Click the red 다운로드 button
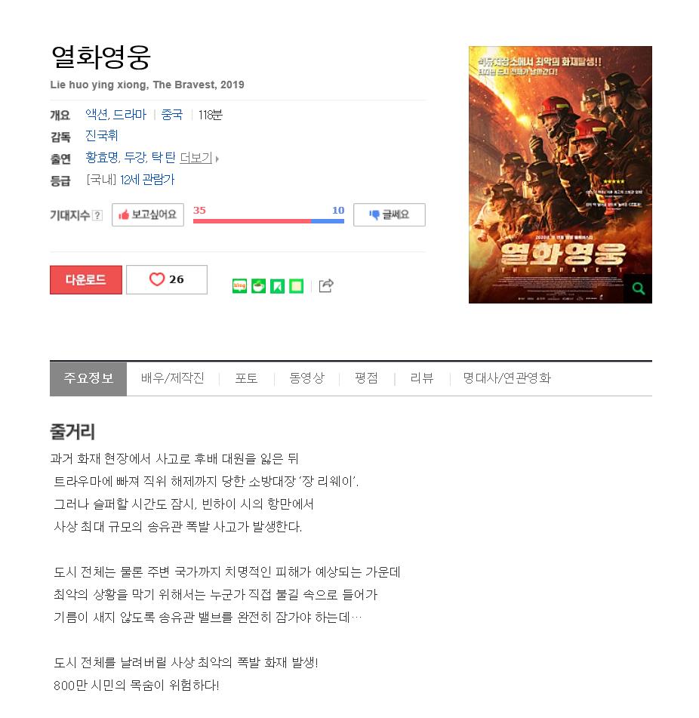699x718 pixels. [x=86, y=280]
